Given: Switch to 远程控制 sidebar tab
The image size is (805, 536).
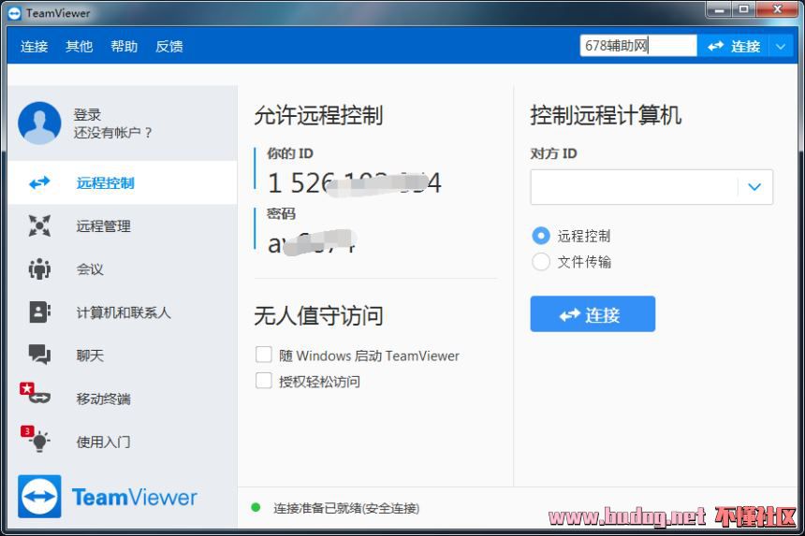Looking at the screenshot, I should 123,182.
